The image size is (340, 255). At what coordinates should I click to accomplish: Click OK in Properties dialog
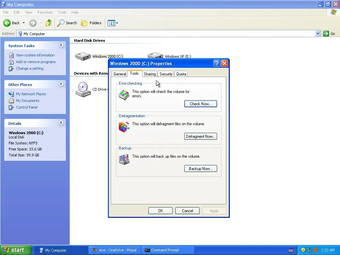160,211
